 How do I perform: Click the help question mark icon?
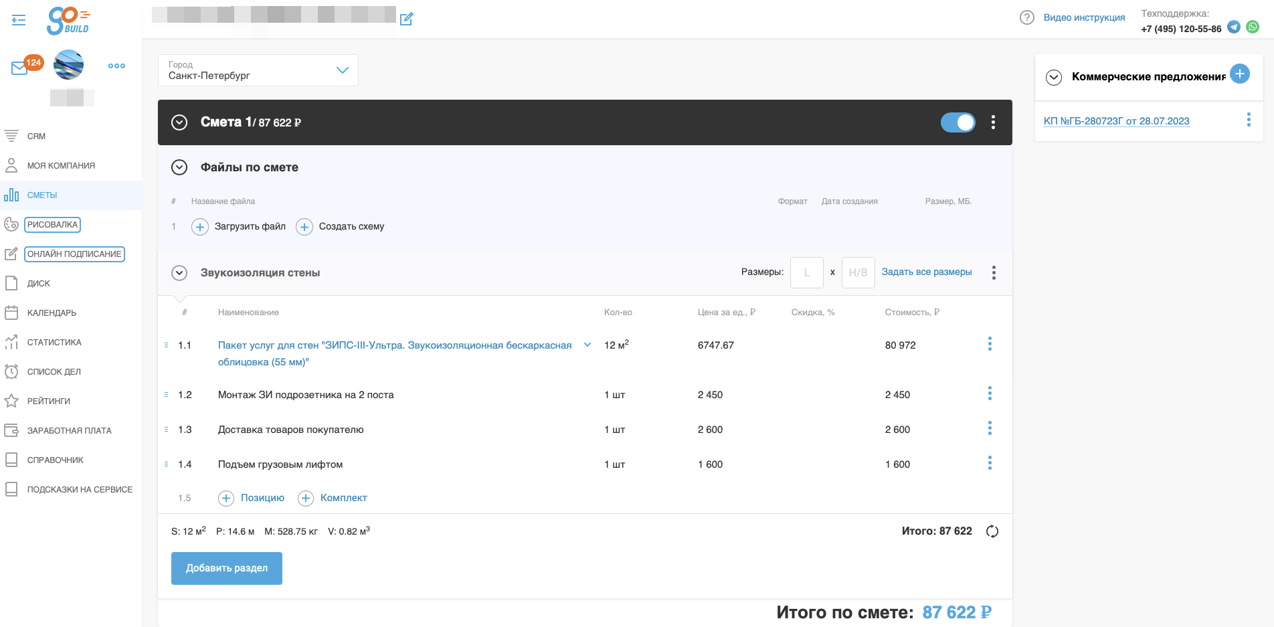tap(1027, 17)
